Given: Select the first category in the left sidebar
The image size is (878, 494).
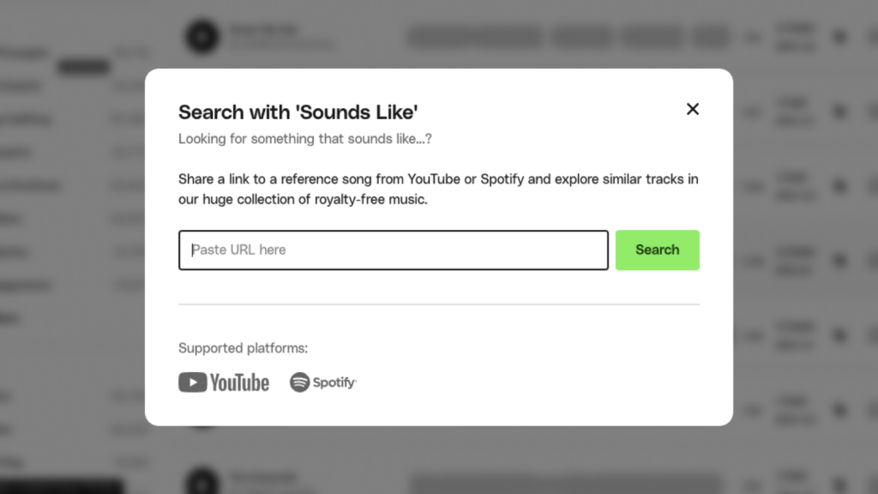Looking at the screenshot, I should (24, 51).
